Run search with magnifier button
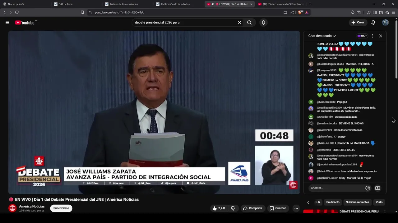Screen dimensions: 398x223 coord(249,22)
